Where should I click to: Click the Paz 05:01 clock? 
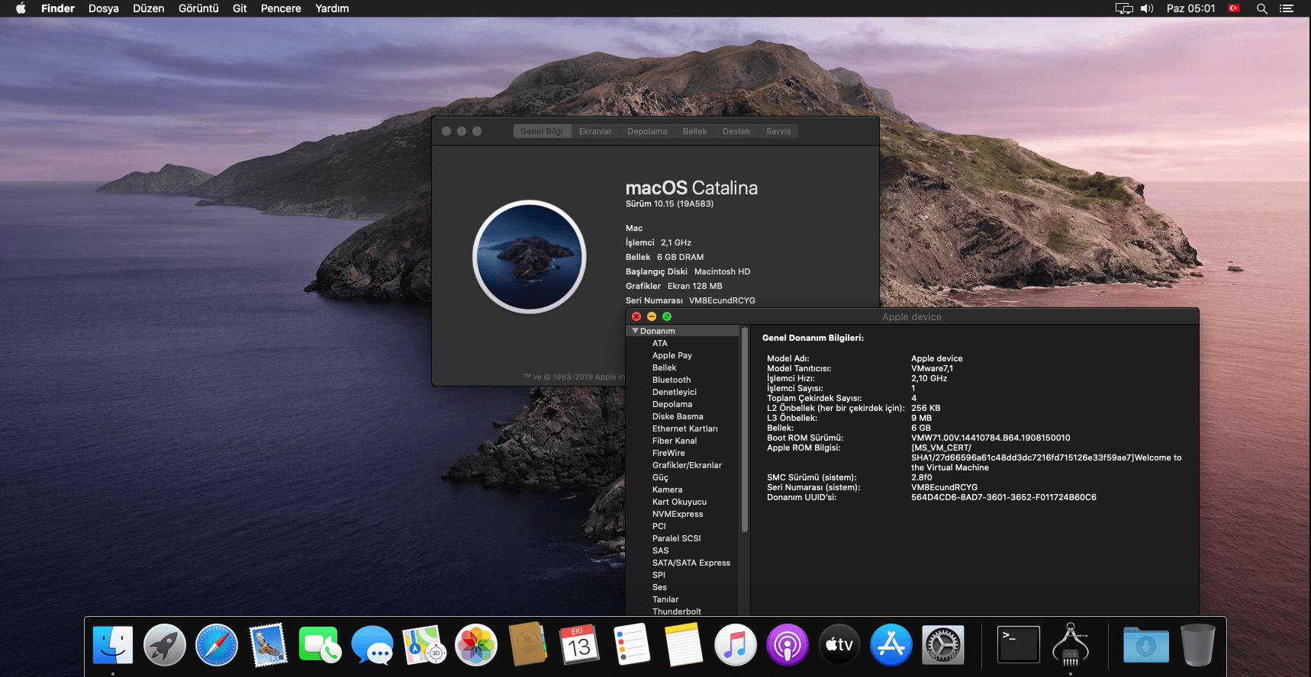(x=1190, y=8)
